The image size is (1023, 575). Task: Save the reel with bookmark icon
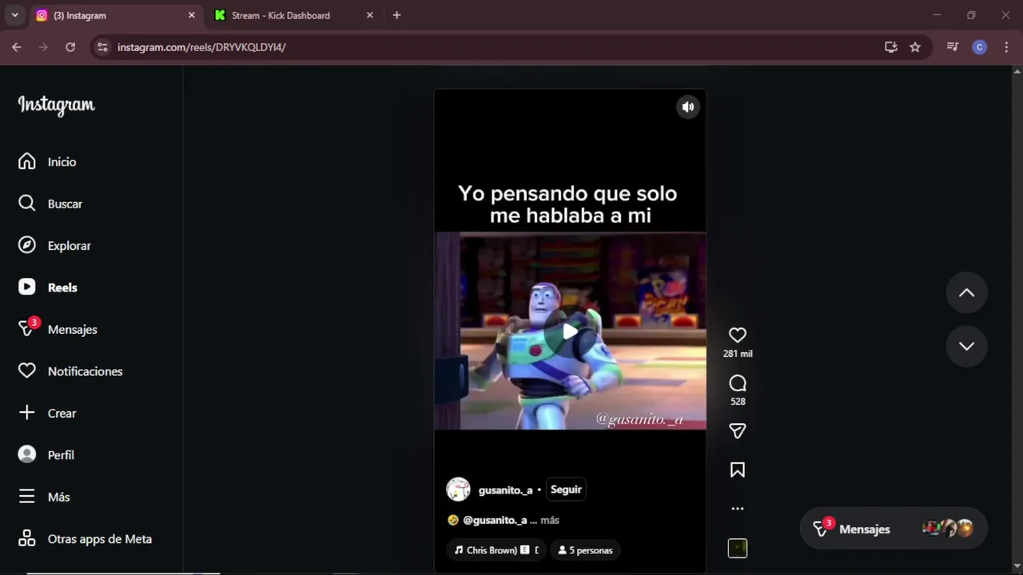tap(738, 470)
